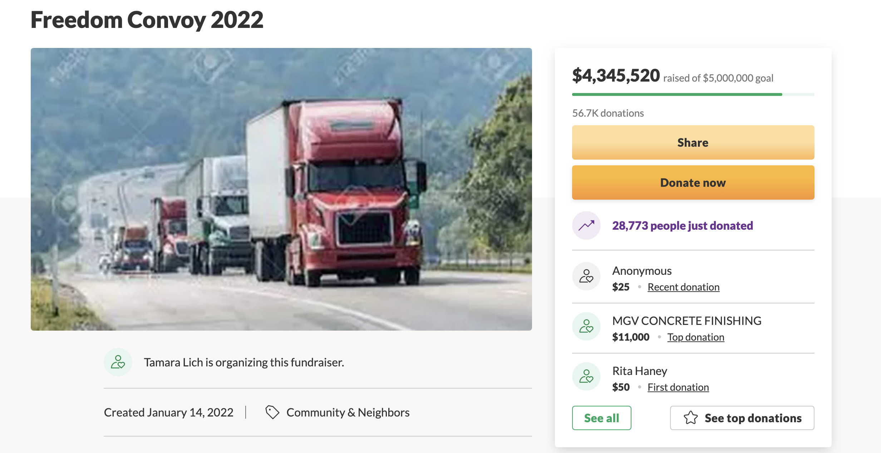
Task: Click the Rita Haney donor avatar icon
Action: 586,376
